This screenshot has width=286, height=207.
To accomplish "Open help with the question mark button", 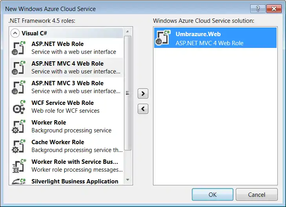I will (x=258, y=9).
